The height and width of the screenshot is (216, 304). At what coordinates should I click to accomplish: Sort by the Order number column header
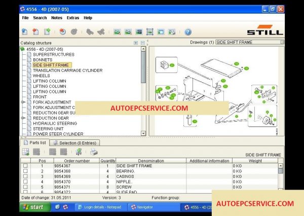[77, 161]
